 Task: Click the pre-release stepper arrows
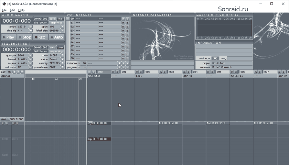tap(63, 67)
